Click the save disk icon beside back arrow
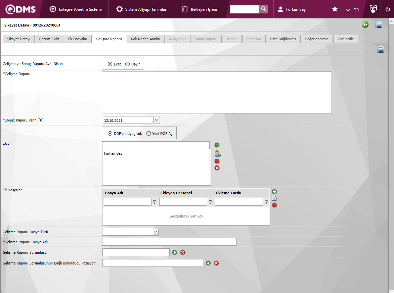Screen dimensions: 394x293 [379, 25]
